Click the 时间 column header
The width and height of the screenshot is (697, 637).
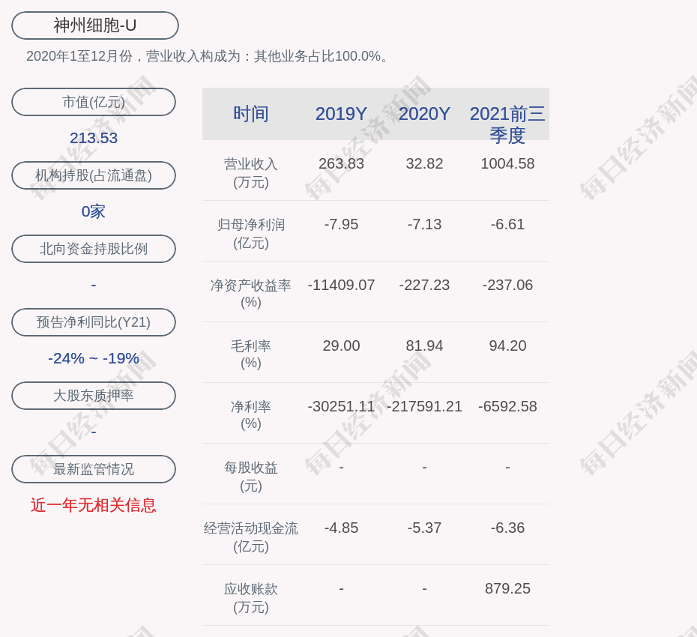click(x=251, y=114)
